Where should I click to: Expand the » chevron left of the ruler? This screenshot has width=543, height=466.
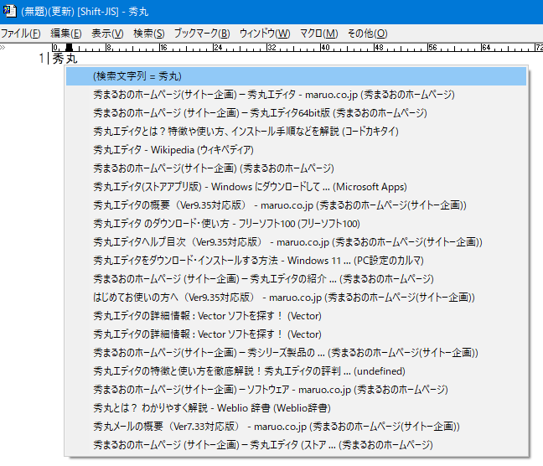3,48
